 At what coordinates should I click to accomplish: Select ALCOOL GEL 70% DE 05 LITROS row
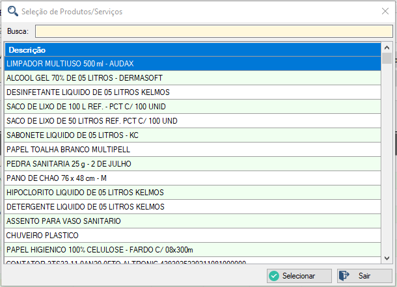click(193, 78)
